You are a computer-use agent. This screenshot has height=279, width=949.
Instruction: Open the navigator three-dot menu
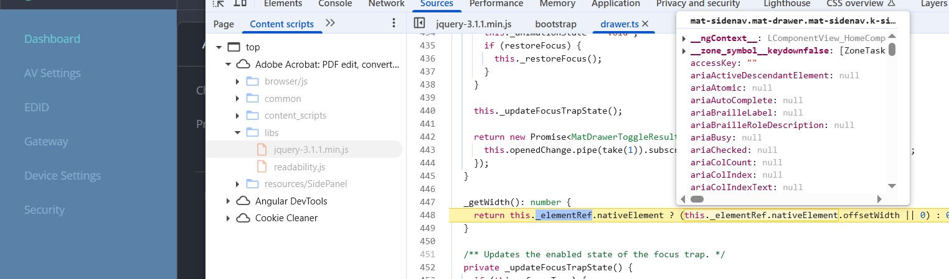point(394,23)
